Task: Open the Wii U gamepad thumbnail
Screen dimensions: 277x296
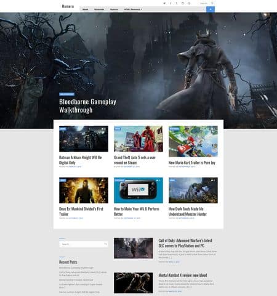Action: [138, 191]
